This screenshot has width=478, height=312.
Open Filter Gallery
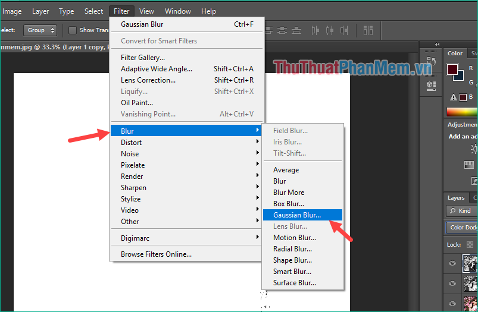click(187, 58)
